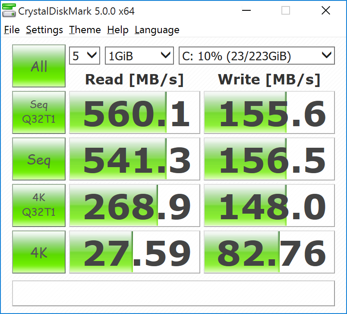Click the Write [MB/s] column header
The height and width of the screenshot is (314, 347).
tap(269, 80)
